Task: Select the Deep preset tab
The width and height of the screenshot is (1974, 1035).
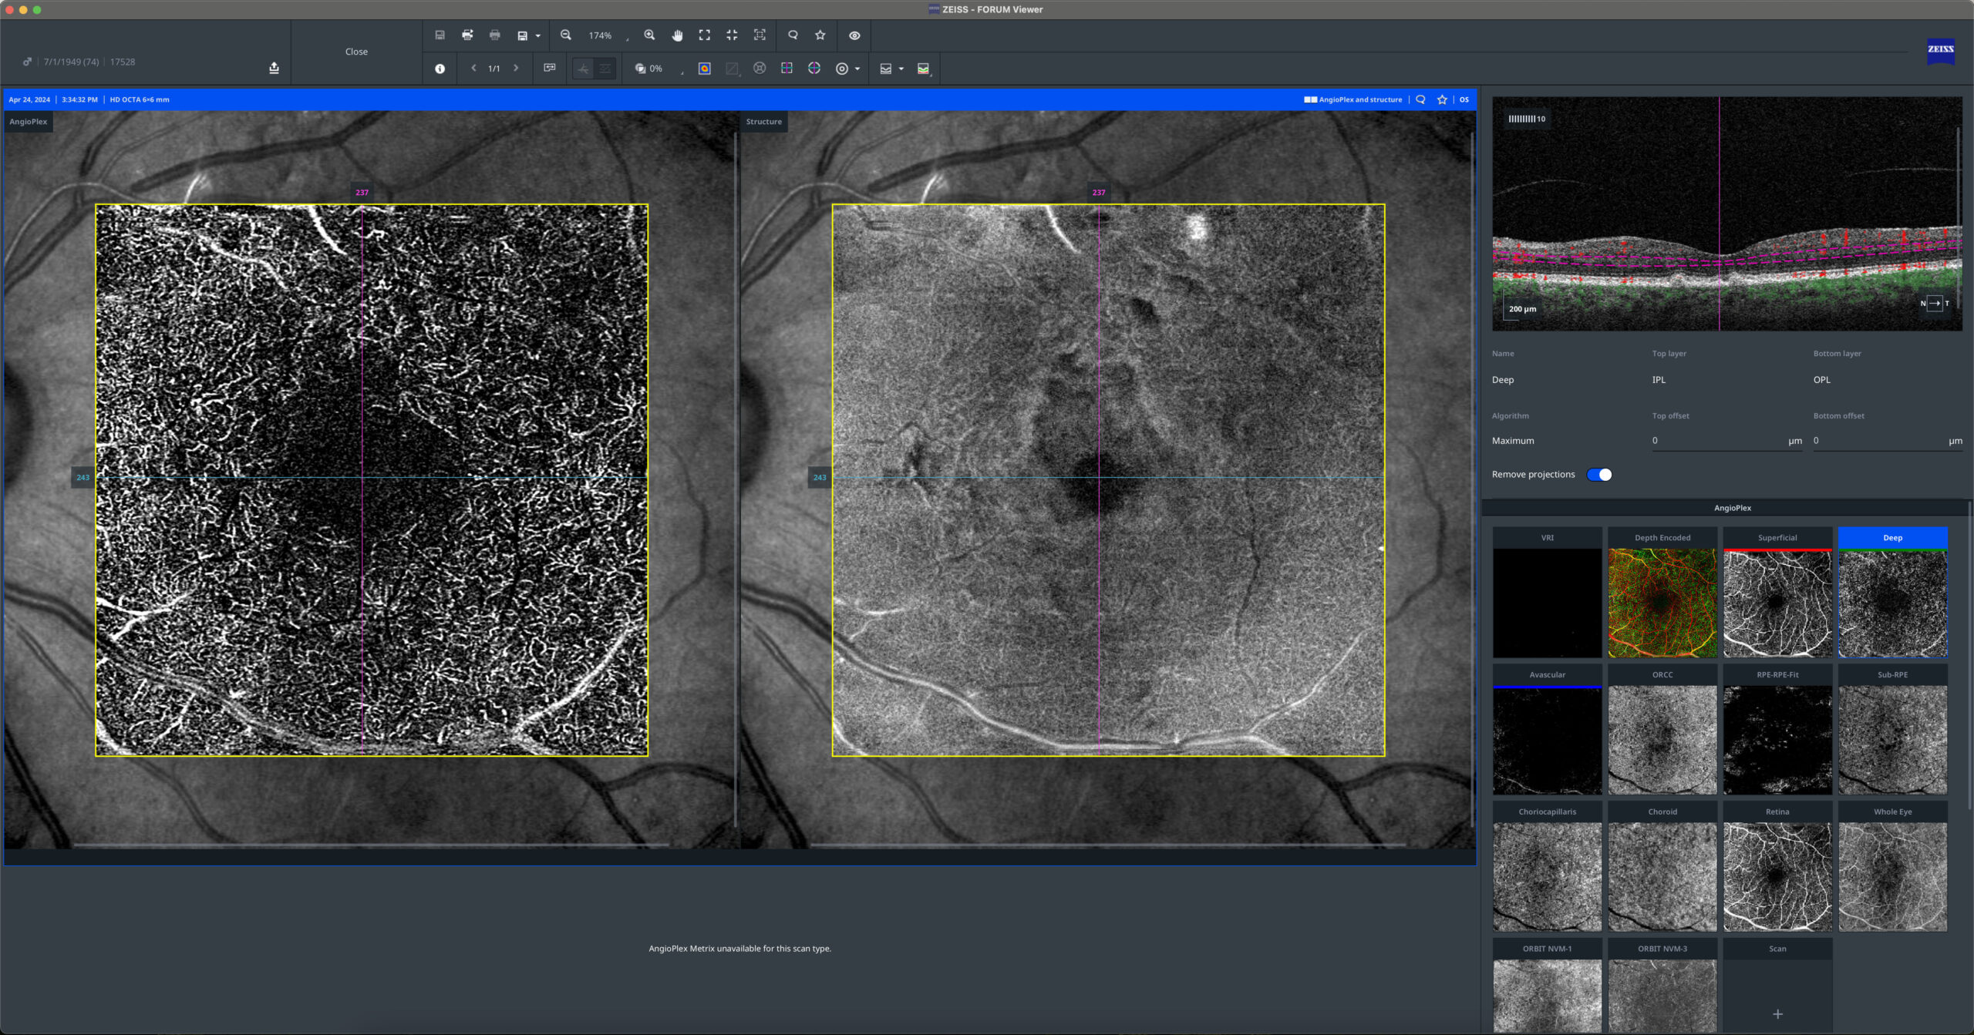Action: [1892, 538]
